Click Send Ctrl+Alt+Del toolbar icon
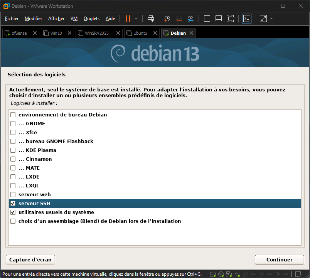This screenshot has width=310, height=278. pyautogui.click(x=151, y=19)
